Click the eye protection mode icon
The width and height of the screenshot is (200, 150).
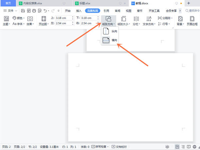click(x=167, y=147)
